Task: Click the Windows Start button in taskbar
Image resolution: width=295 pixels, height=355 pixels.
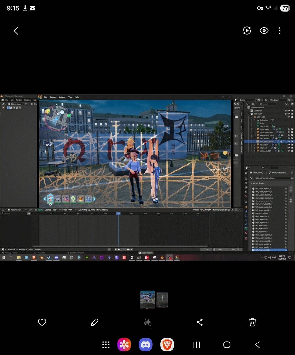Action: click(x=4, y=257)
